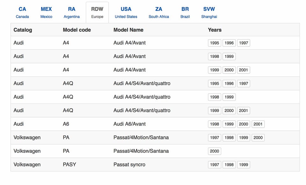Choose 2000 in third A4Q quattro row

(x=229, y=110)
